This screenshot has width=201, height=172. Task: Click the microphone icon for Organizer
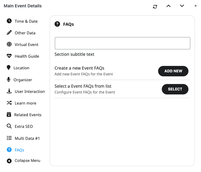(9, 80)
